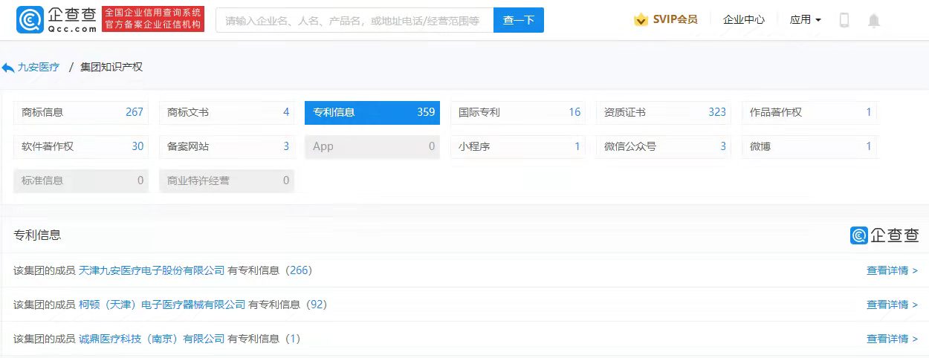929x358 pixels.
Task: Open the notifications bell icon
Action: (x=874, y=20)
